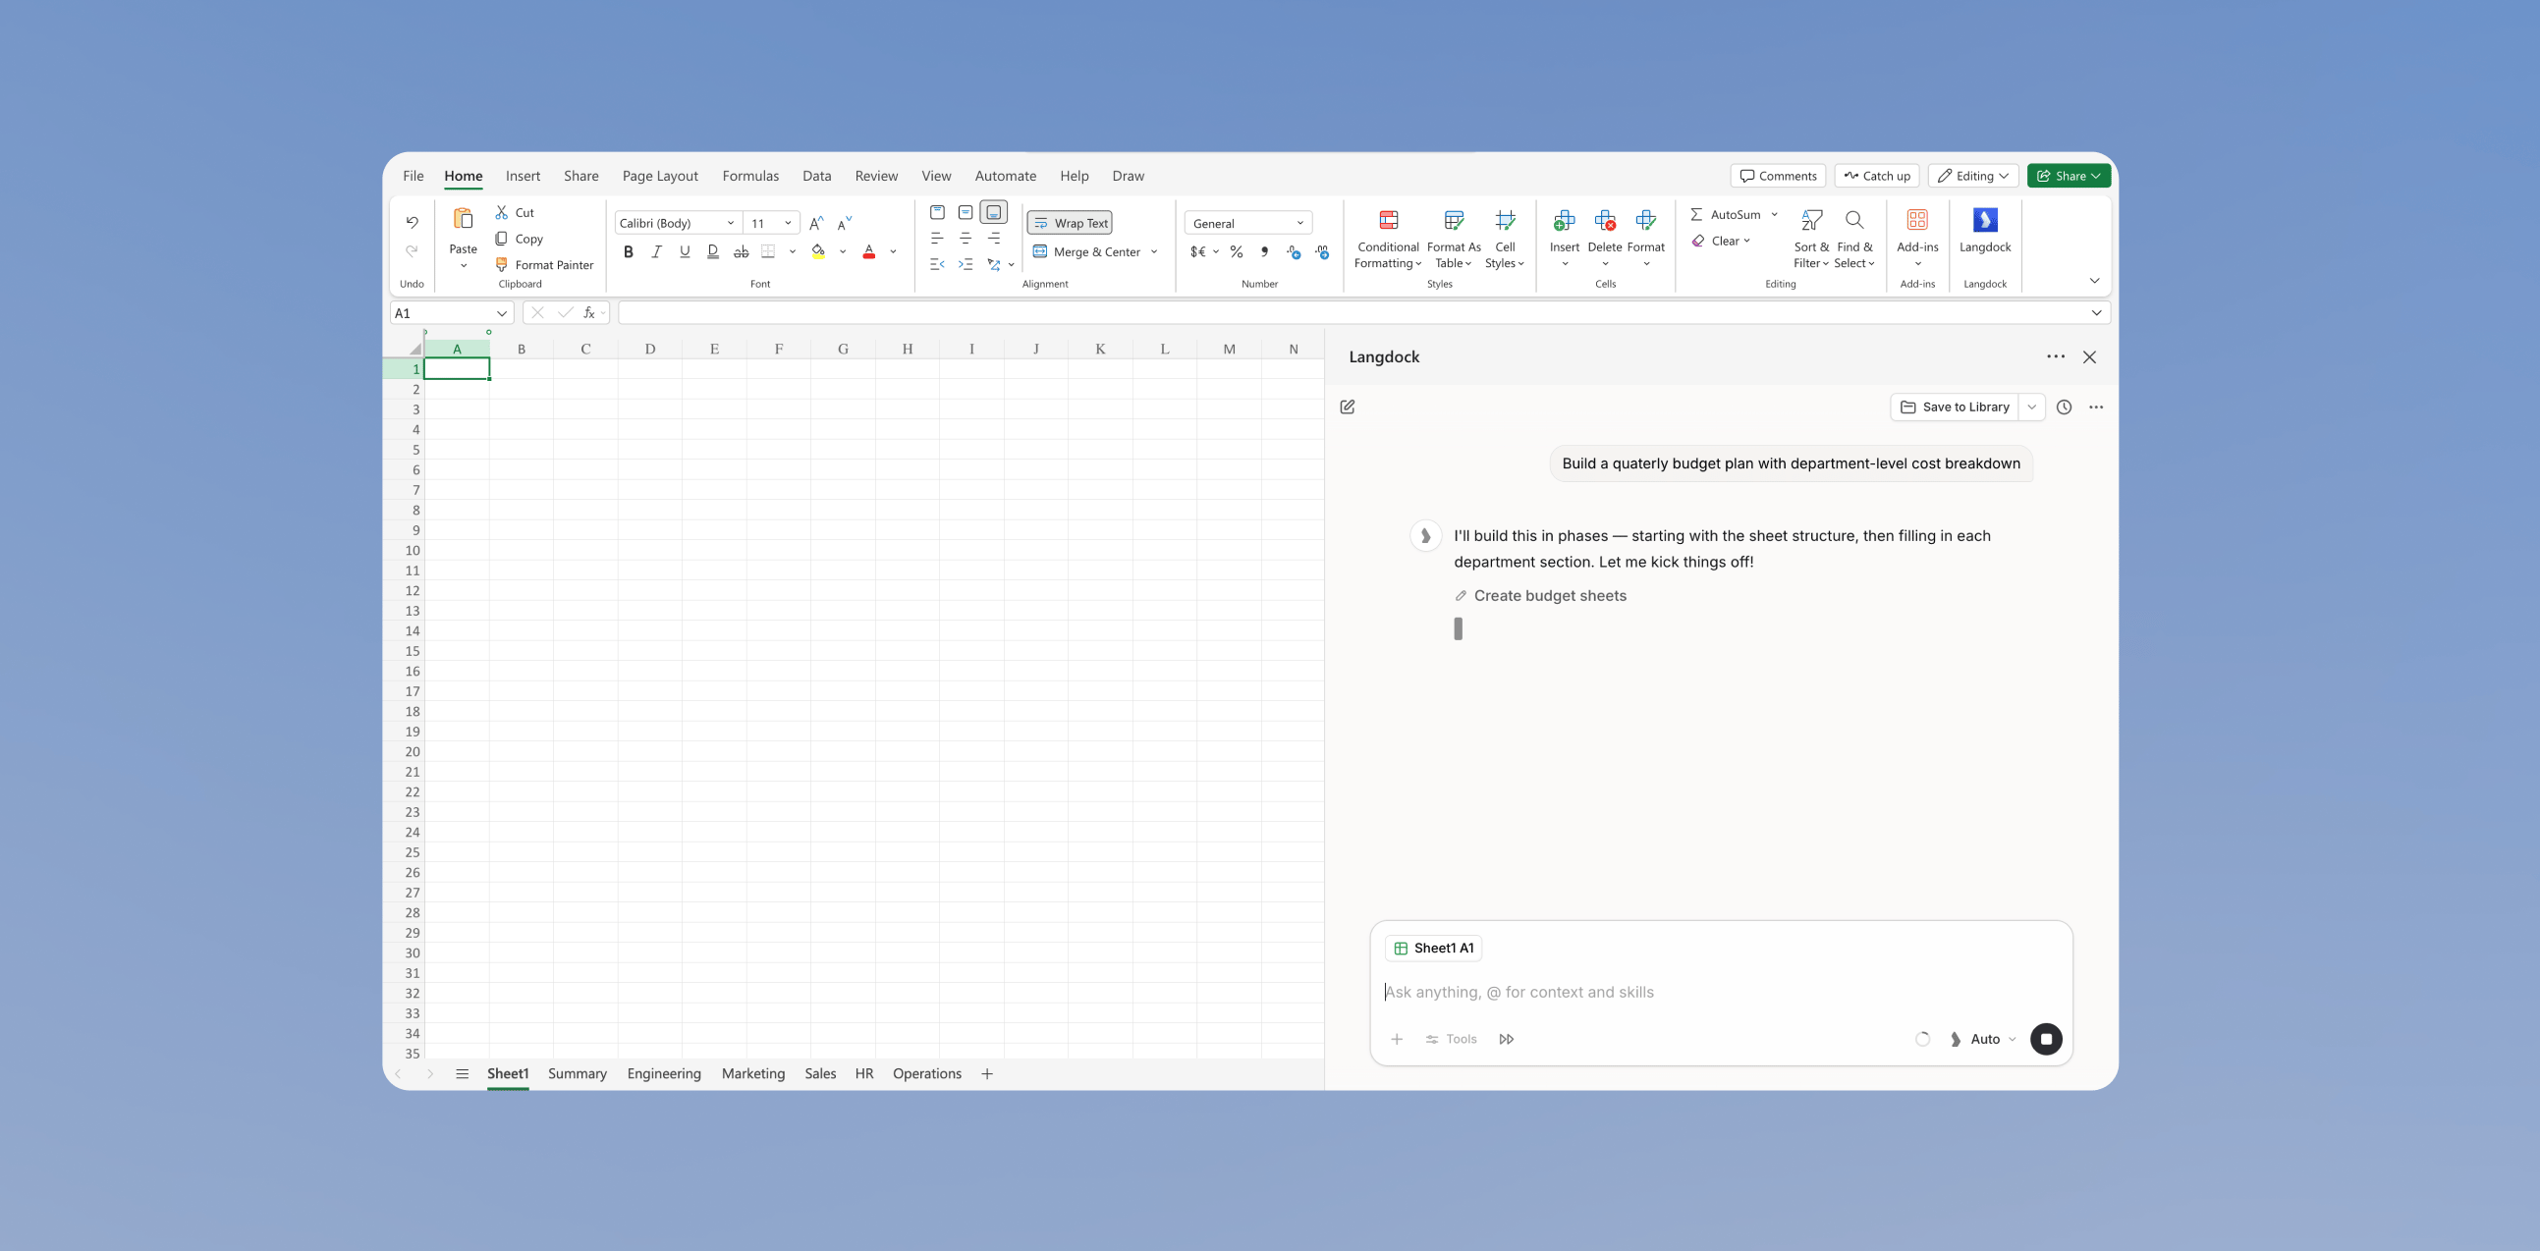Click the insert function fx icon

tap(588, 313)
